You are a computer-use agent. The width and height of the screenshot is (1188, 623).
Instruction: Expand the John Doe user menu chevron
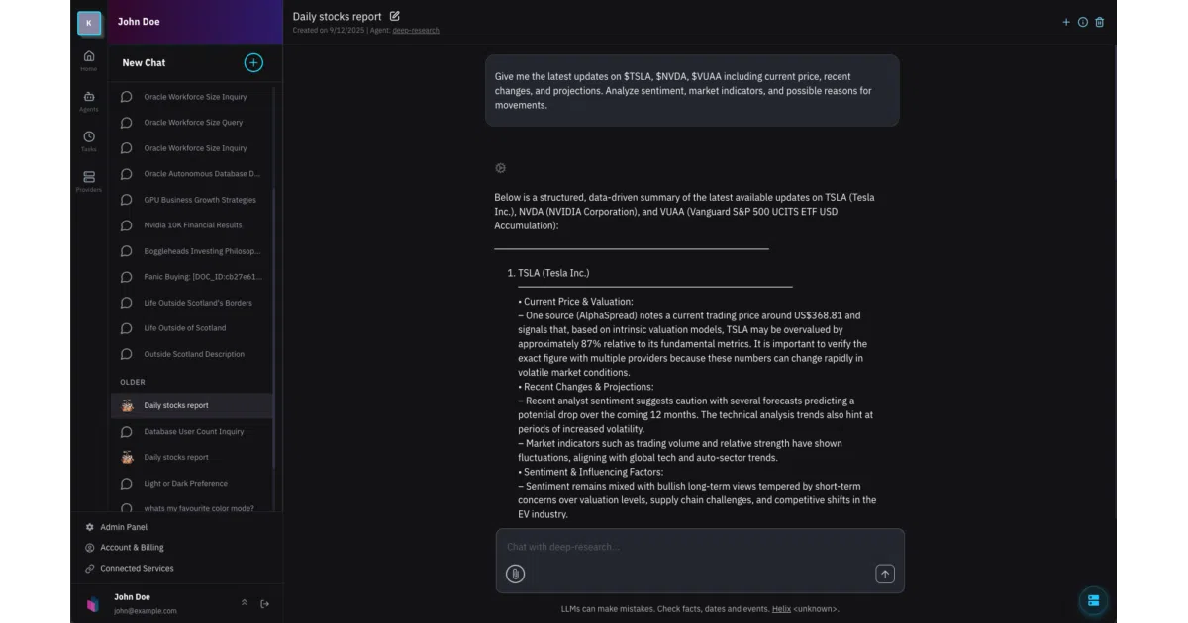244,603
